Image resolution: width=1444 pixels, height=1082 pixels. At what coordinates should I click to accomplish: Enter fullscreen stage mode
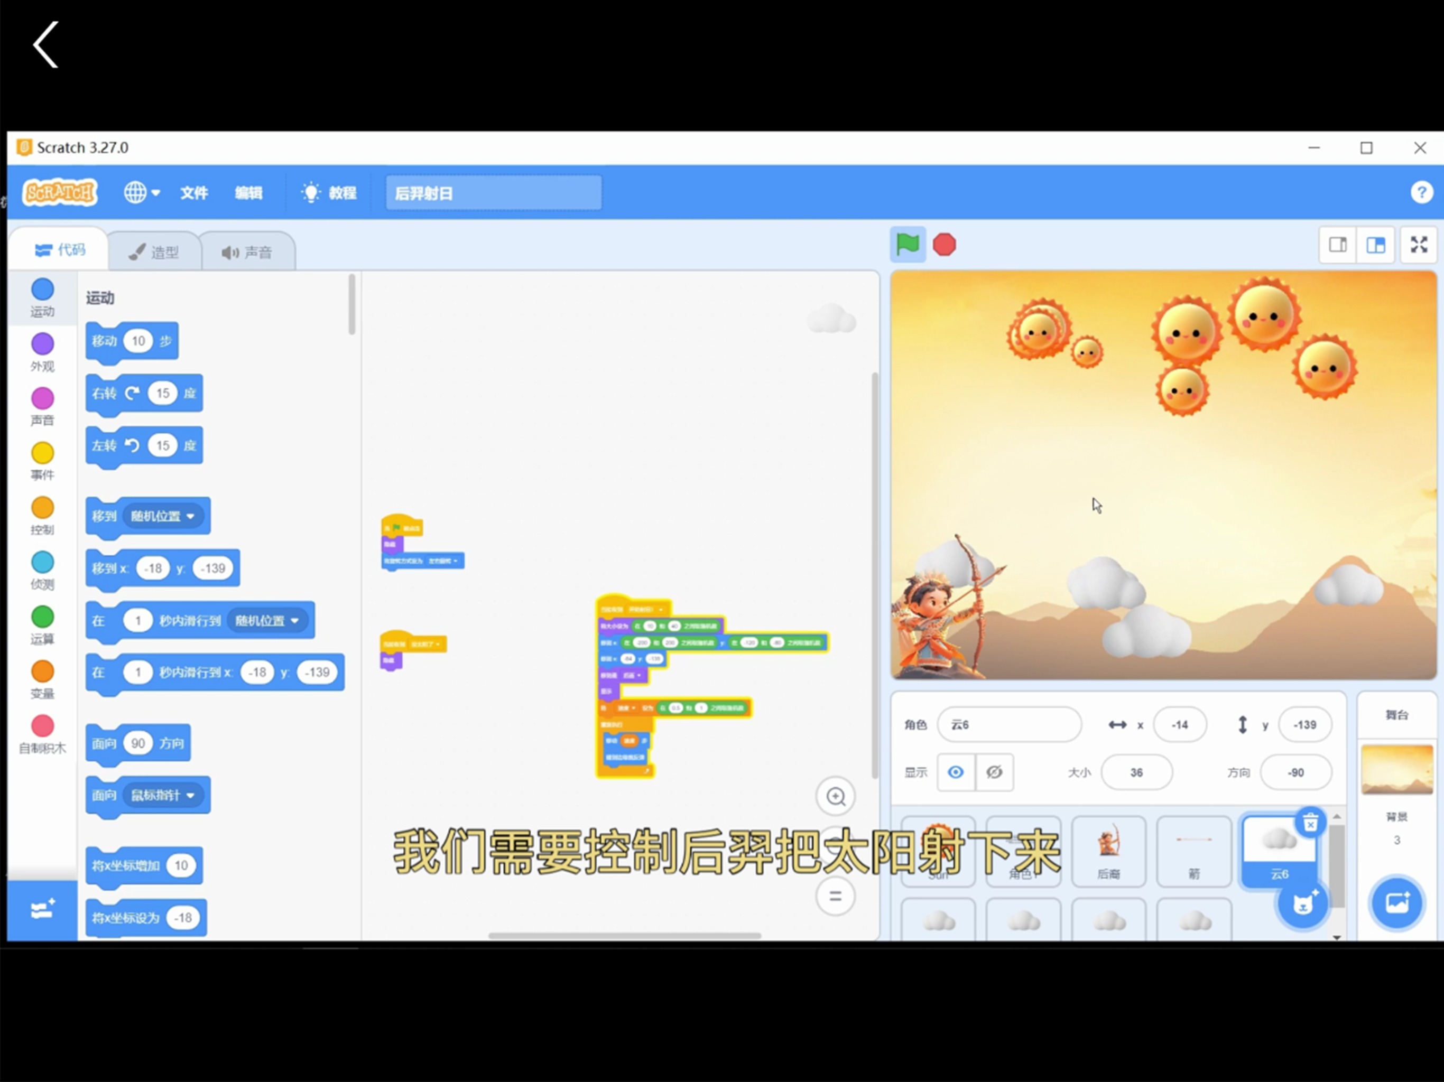[1419, 245]
